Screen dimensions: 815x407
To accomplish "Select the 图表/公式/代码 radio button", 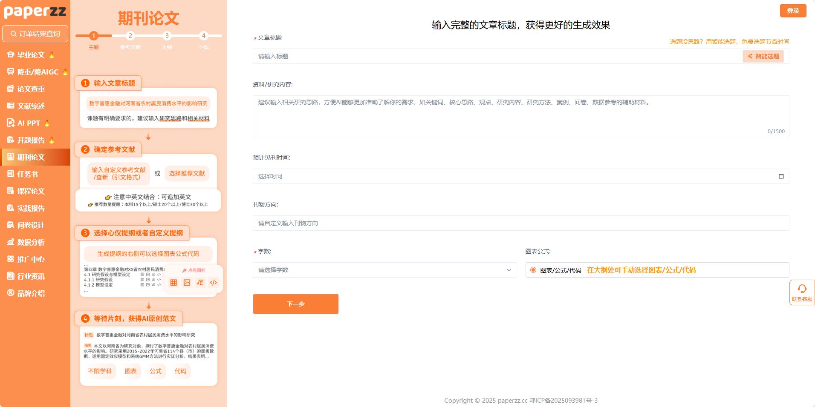I will [533, 270].
